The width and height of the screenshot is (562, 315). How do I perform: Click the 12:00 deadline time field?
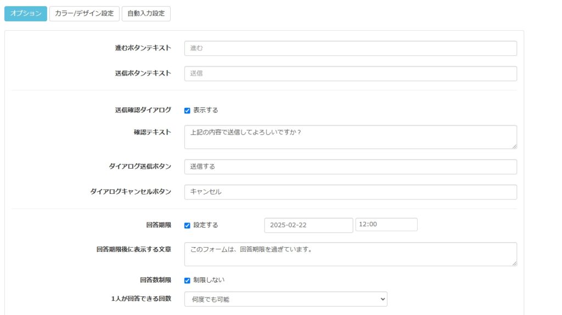(x=386, y=225)
